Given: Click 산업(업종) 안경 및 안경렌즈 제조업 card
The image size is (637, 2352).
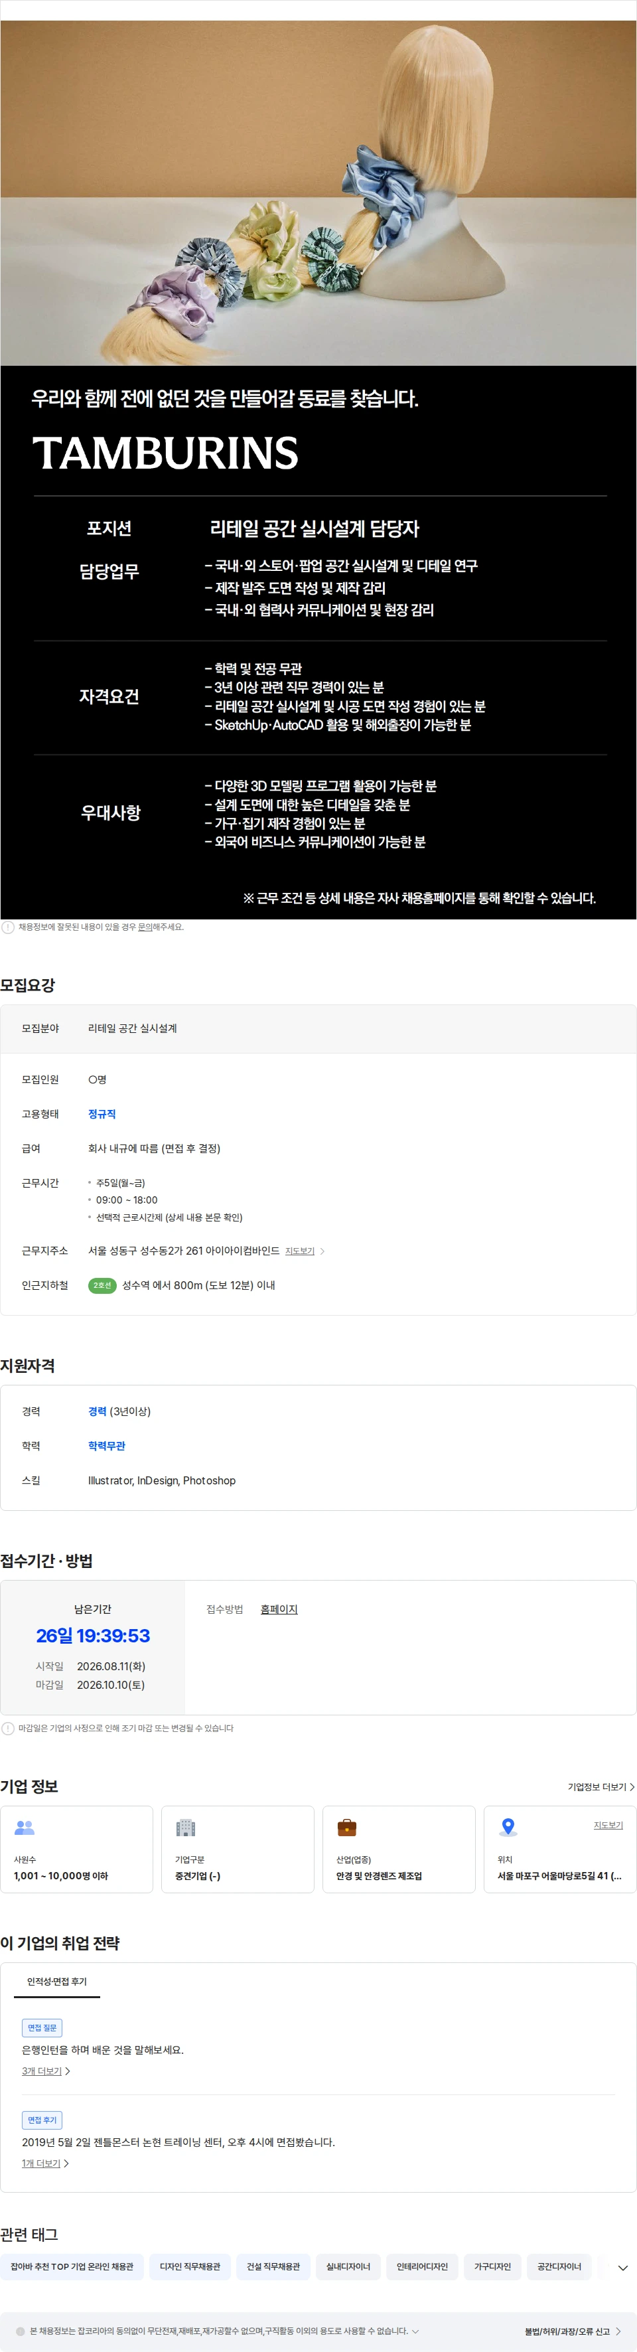Looking at the screenshot, I should [x=399, y=1849].
